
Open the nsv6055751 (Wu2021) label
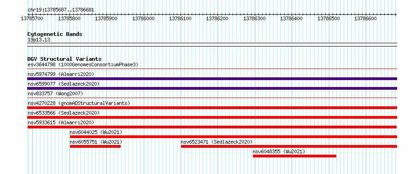96,142
